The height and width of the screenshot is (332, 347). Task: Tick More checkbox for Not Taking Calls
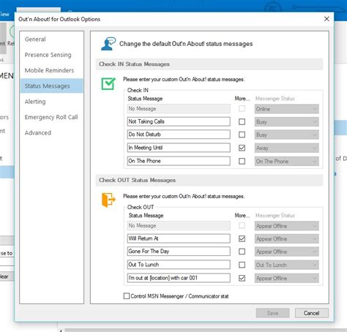[242, 121]
